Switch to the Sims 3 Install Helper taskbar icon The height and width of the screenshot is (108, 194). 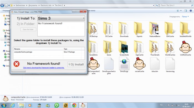pyautogui.click(x=83, y=105)
